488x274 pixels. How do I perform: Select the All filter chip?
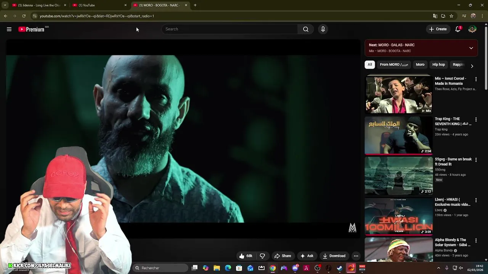click(370, 65)
